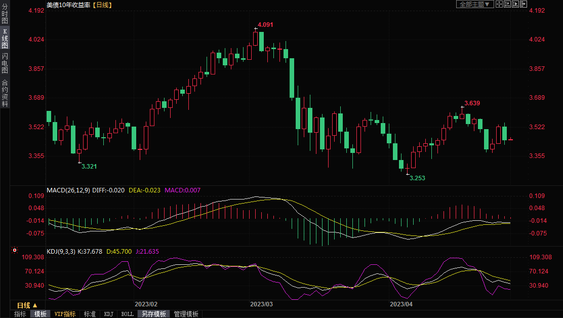Choose the 标准 template

pyautogui.click(x=90, y=314)
